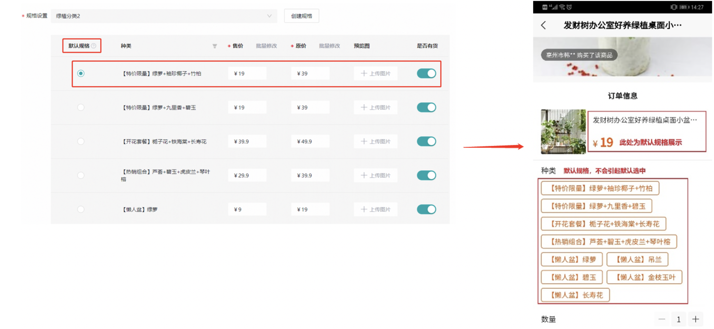Viewport: 714px width, 329px height.
Task: Click the 创建规格 button
Action: pos(301,16)
